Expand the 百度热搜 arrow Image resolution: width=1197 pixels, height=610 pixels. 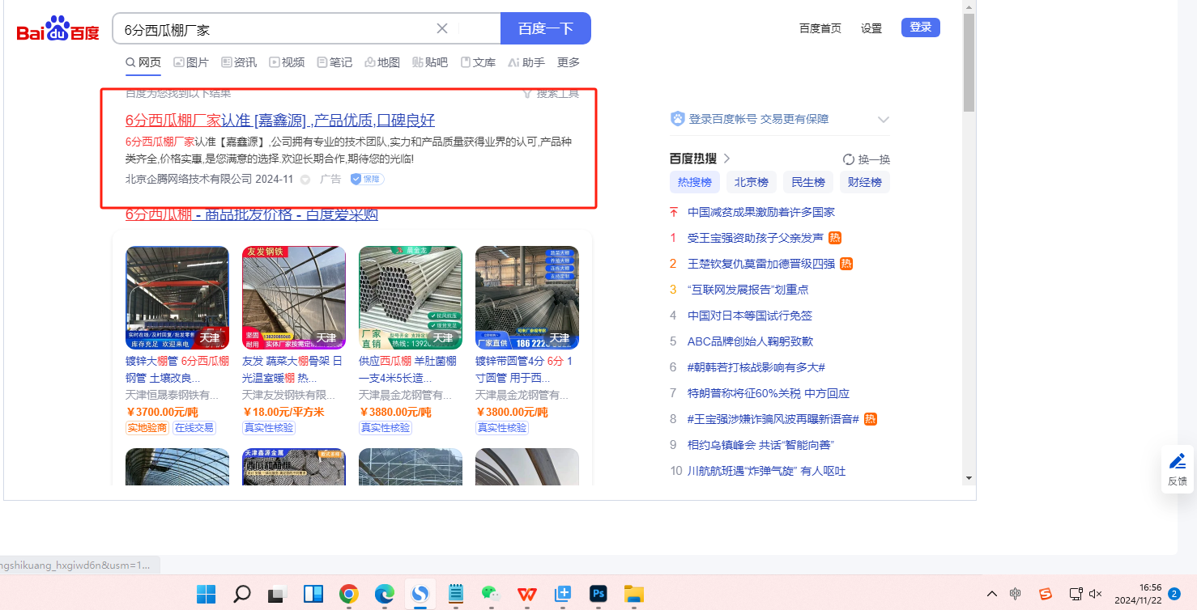pyautogui.click(x=727, y=159)
